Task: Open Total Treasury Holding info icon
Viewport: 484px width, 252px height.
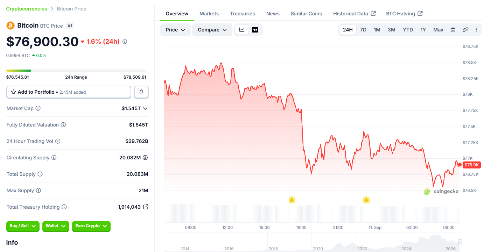Action: (64, 207)
